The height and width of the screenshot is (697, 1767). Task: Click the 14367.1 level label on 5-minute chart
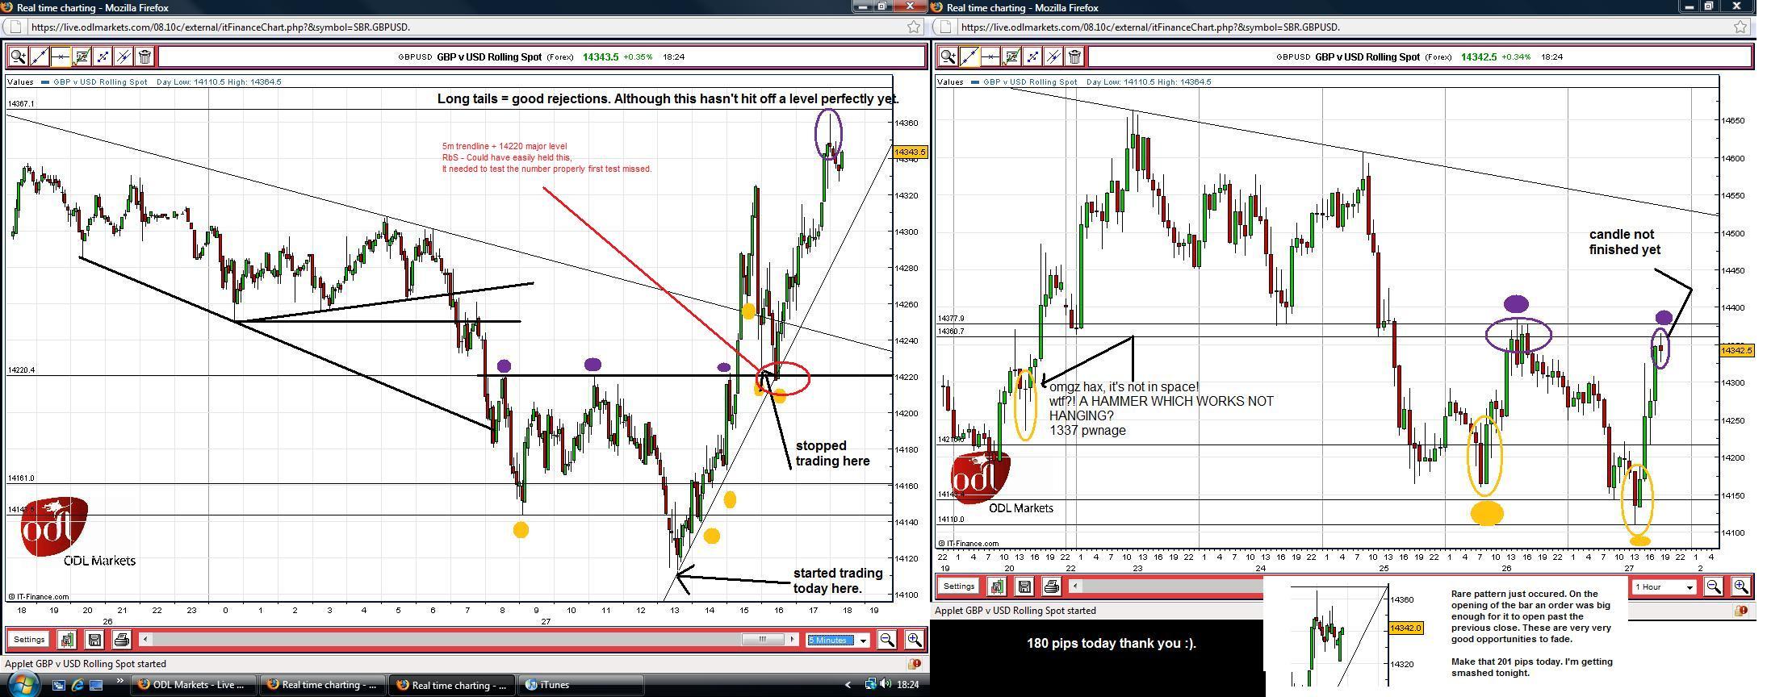click(x=22, y=104)
